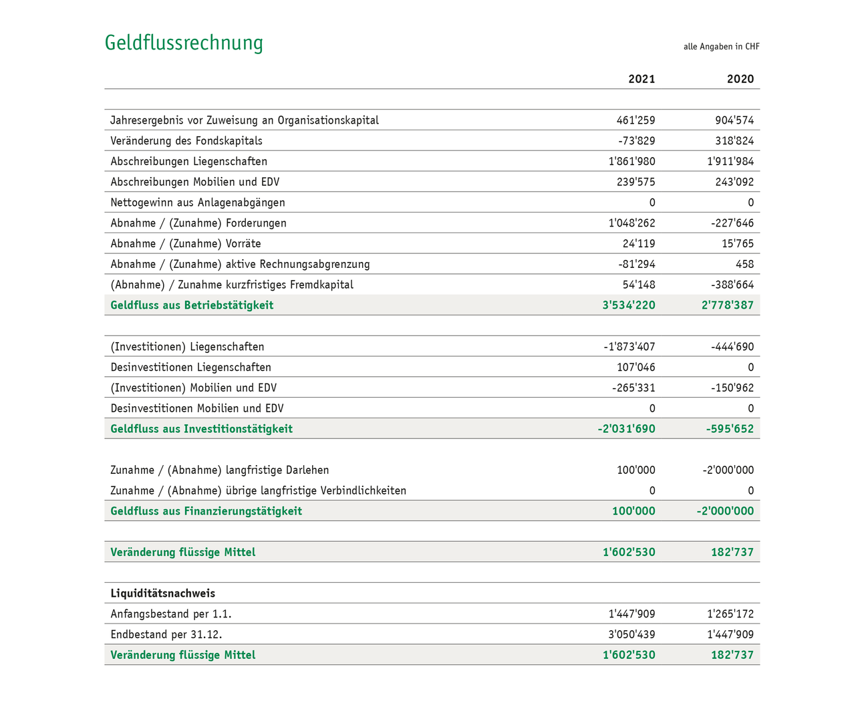The width and height of the screenshot is (864, 725).
Task: Click (Investitionen) Liegenschaften row label
Action: [x=187, y=347]
